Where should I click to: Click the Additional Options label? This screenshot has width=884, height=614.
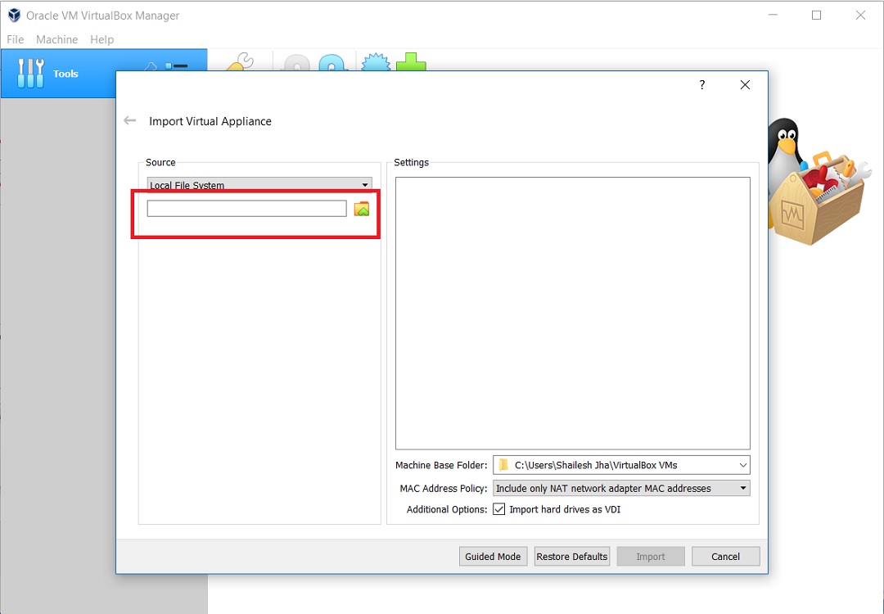click(x=447, y=509)
